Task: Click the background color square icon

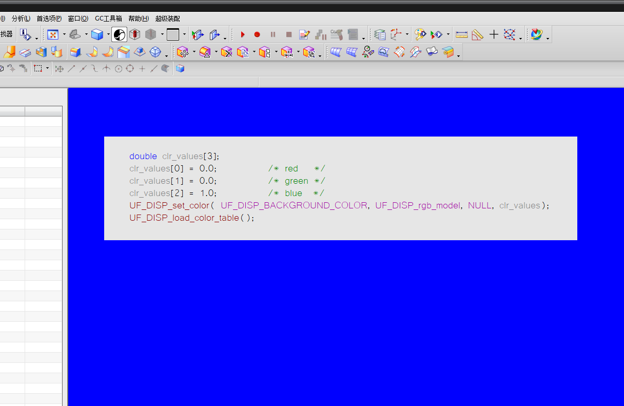Action: [173, 35]
